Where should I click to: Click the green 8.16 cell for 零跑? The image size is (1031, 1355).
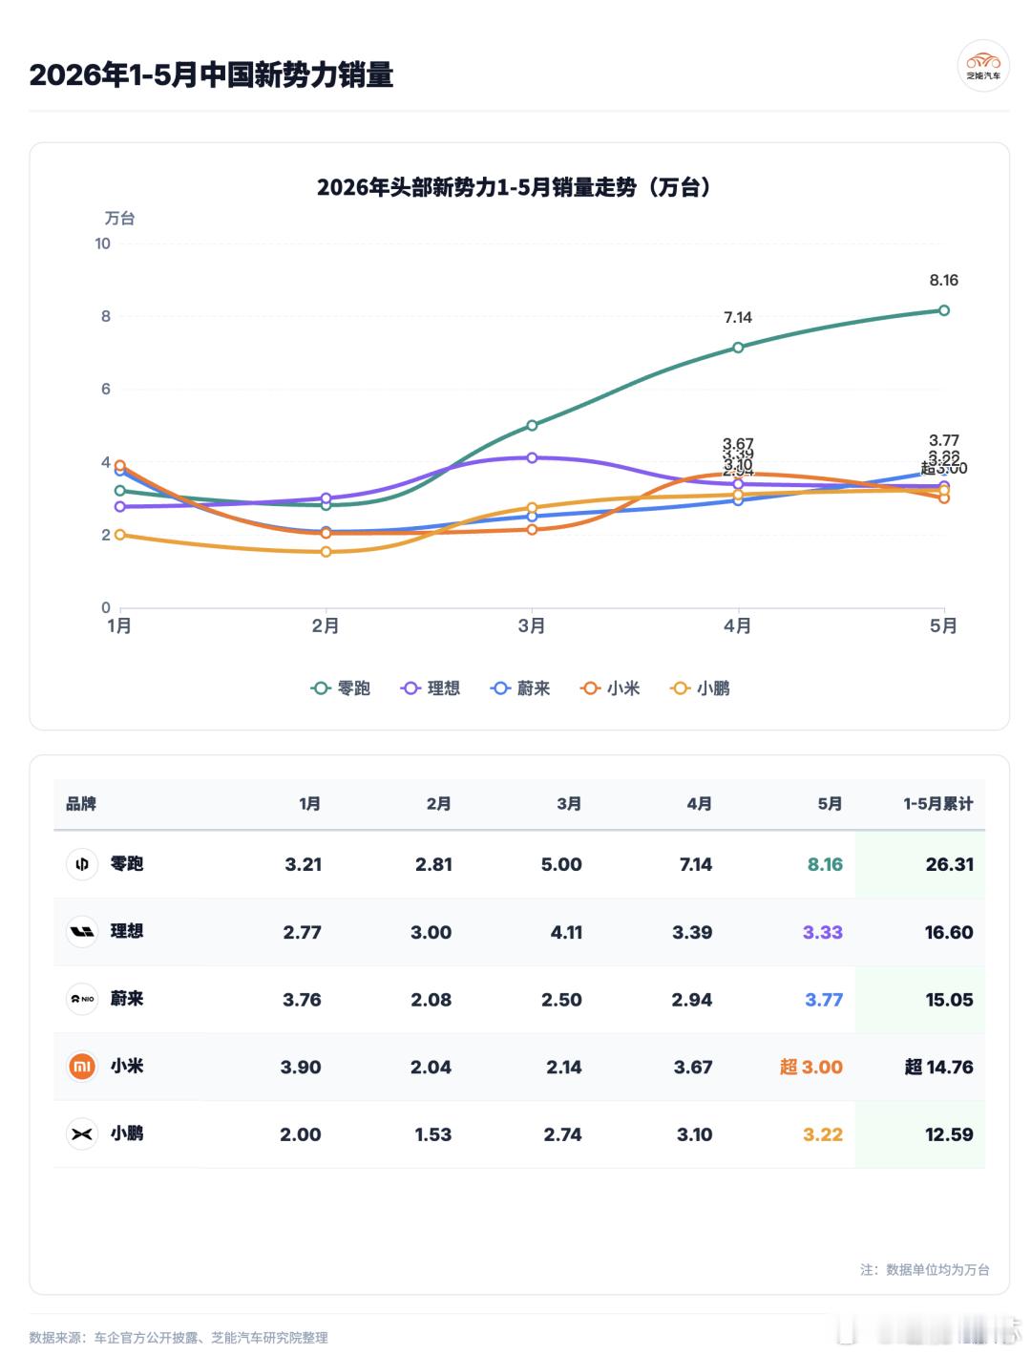[825, 864]
